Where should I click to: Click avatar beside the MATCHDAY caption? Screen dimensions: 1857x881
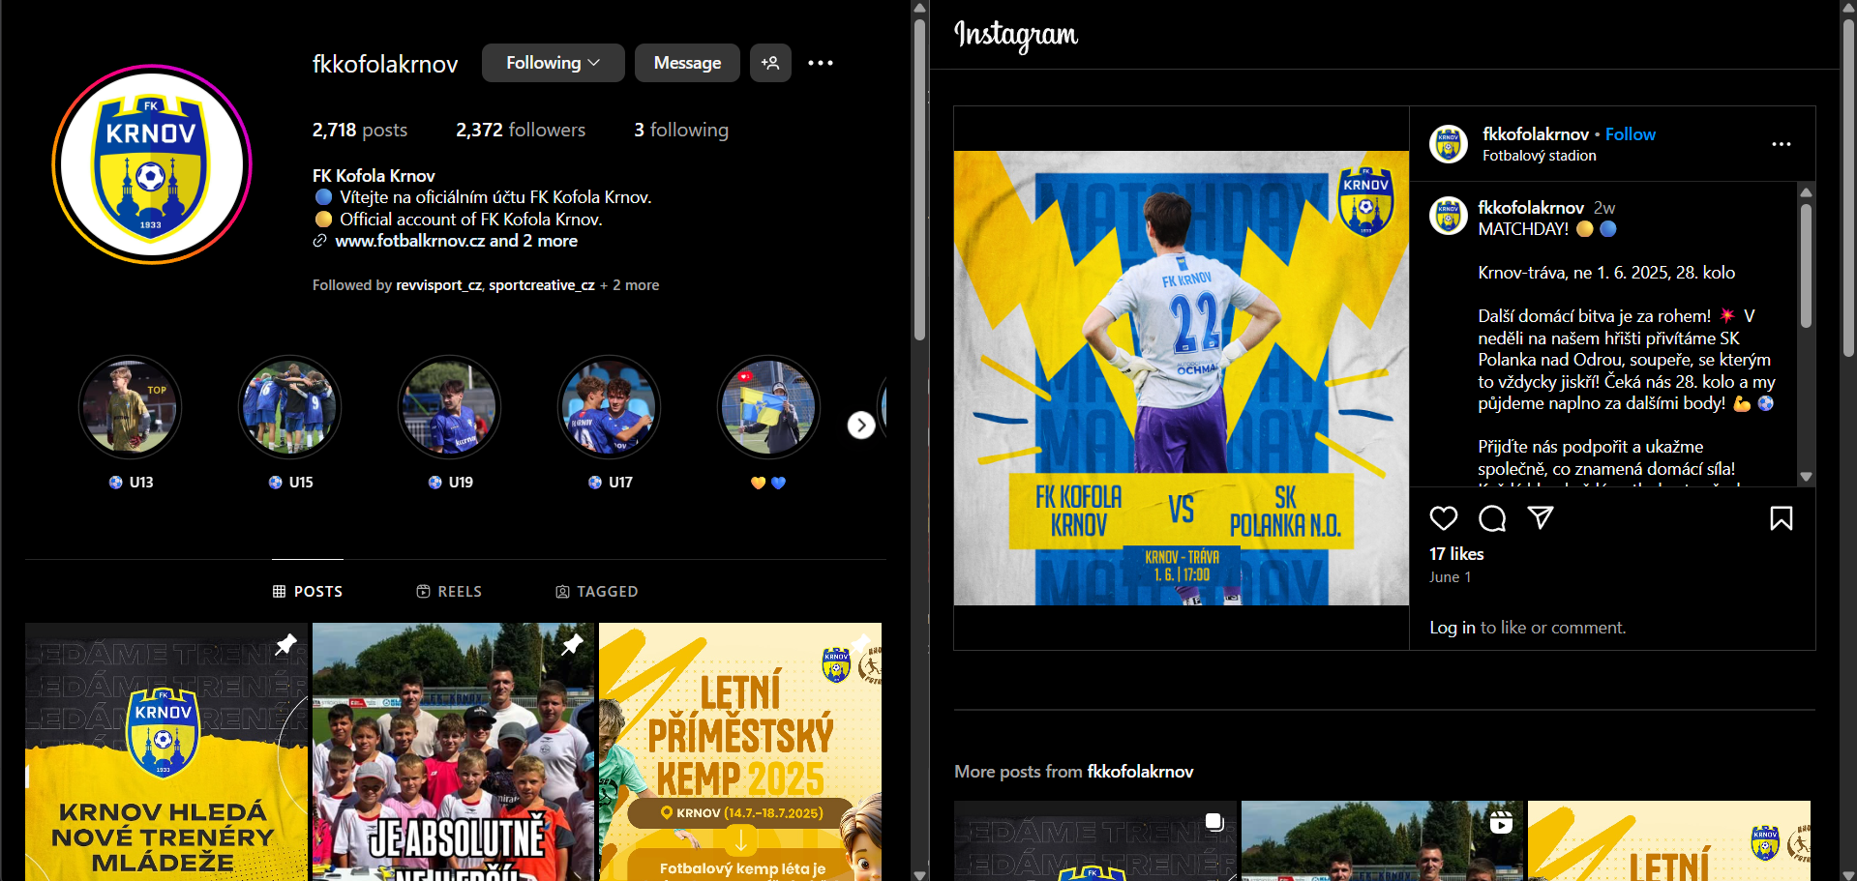[1449, 216]
